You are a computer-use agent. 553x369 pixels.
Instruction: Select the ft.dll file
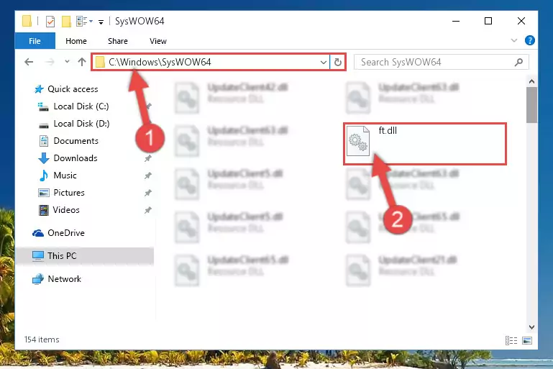[424, 144]
